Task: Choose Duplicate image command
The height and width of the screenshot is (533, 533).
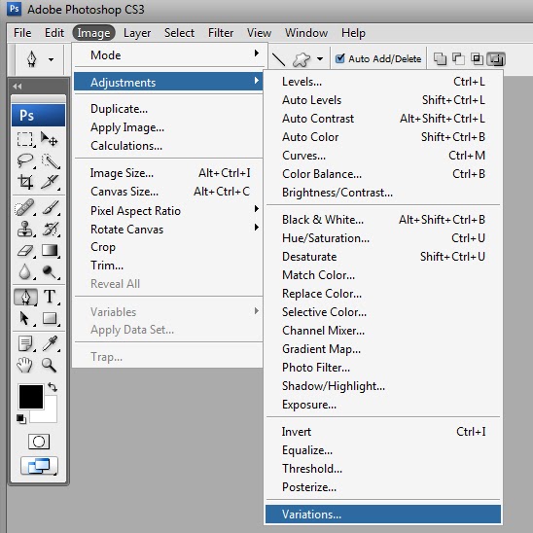Action: pos(169,109)
